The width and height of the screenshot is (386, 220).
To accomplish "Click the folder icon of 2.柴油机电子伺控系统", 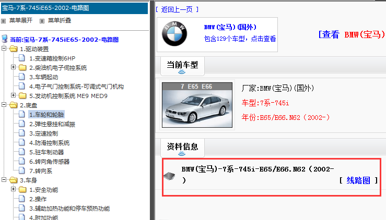I will [x=22, y=67].
